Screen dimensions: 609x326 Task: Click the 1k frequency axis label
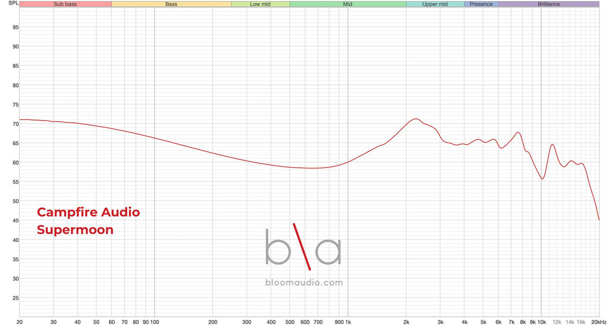click(x=348, y=322)
